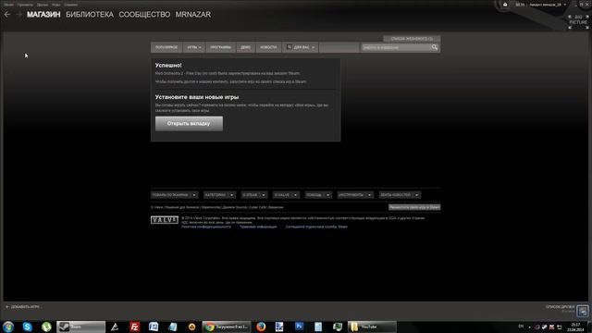
Task: Click the Открыть вкладку button
Action: (x=189, y=123)
